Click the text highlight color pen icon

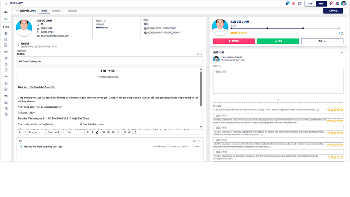point(97,132)
